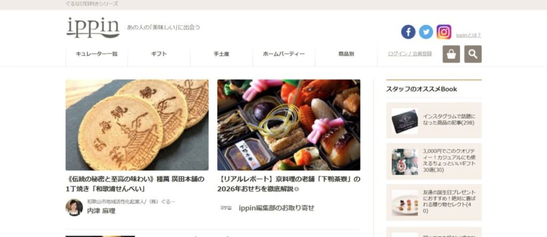The image size is (547, 237).
Task: Click the small ippin editorial icon
Action: [226, 208]
